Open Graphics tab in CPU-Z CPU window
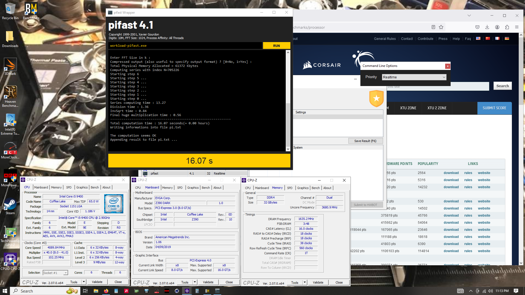This screenshot has width=525, height=295. tap(82, 187)
